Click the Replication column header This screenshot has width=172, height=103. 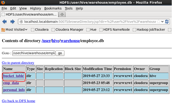pyautogui.click(x=54, y=69)
